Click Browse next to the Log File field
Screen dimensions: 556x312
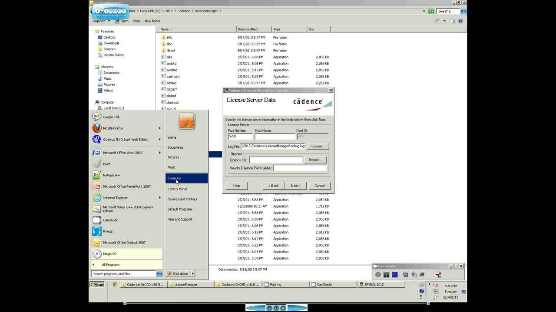(317, 146)
